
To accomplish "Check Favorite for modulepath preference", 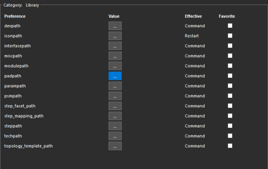I will tap(230, 66).
